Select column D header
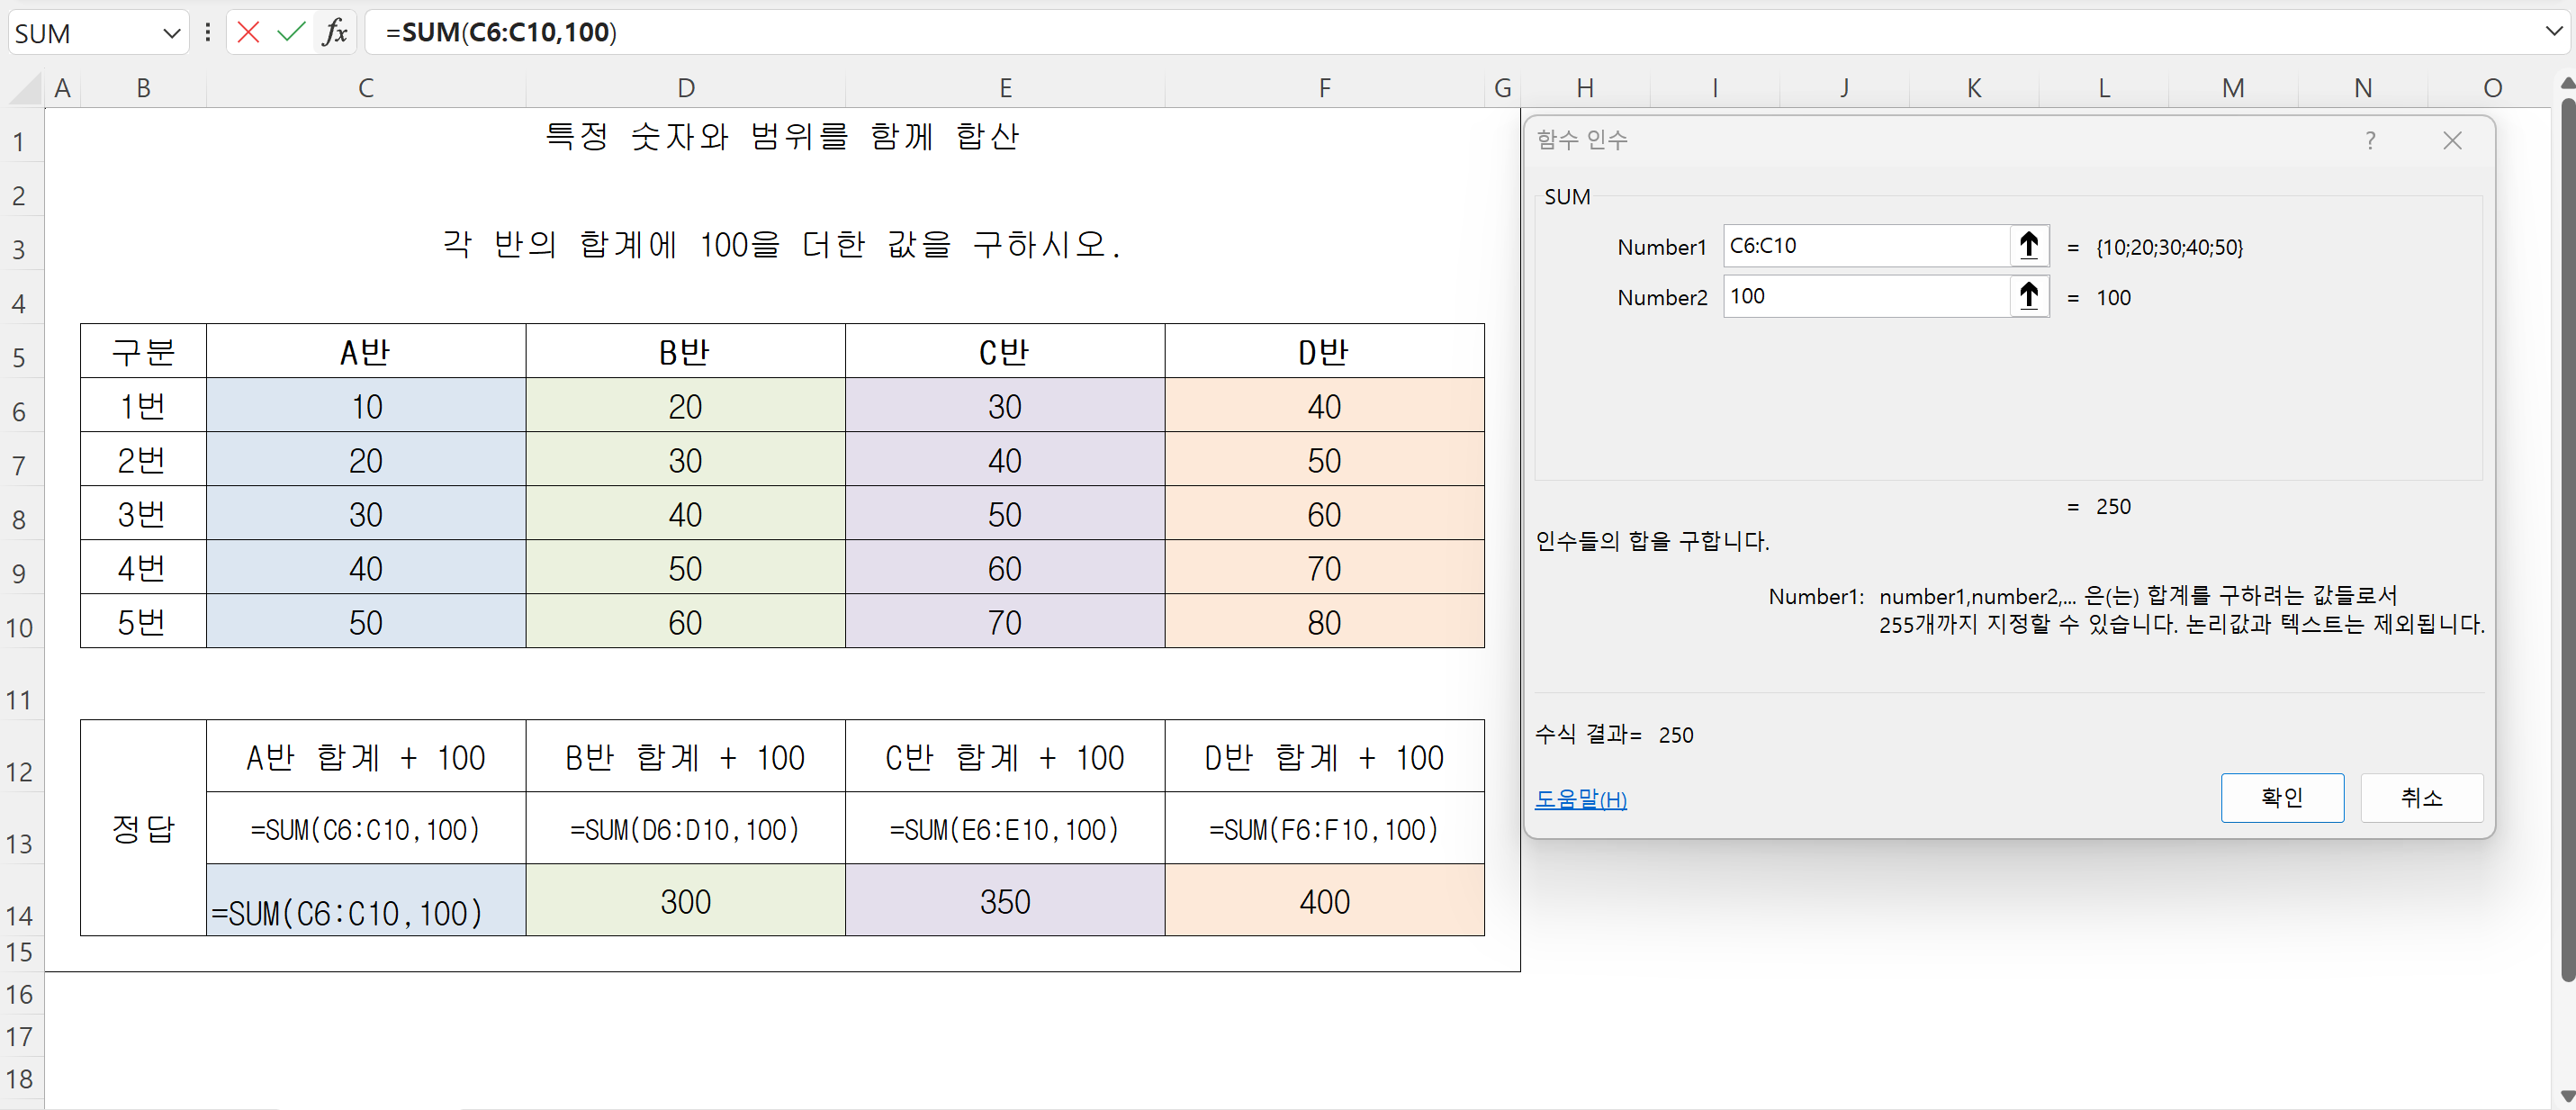 [x=685, y=88]
